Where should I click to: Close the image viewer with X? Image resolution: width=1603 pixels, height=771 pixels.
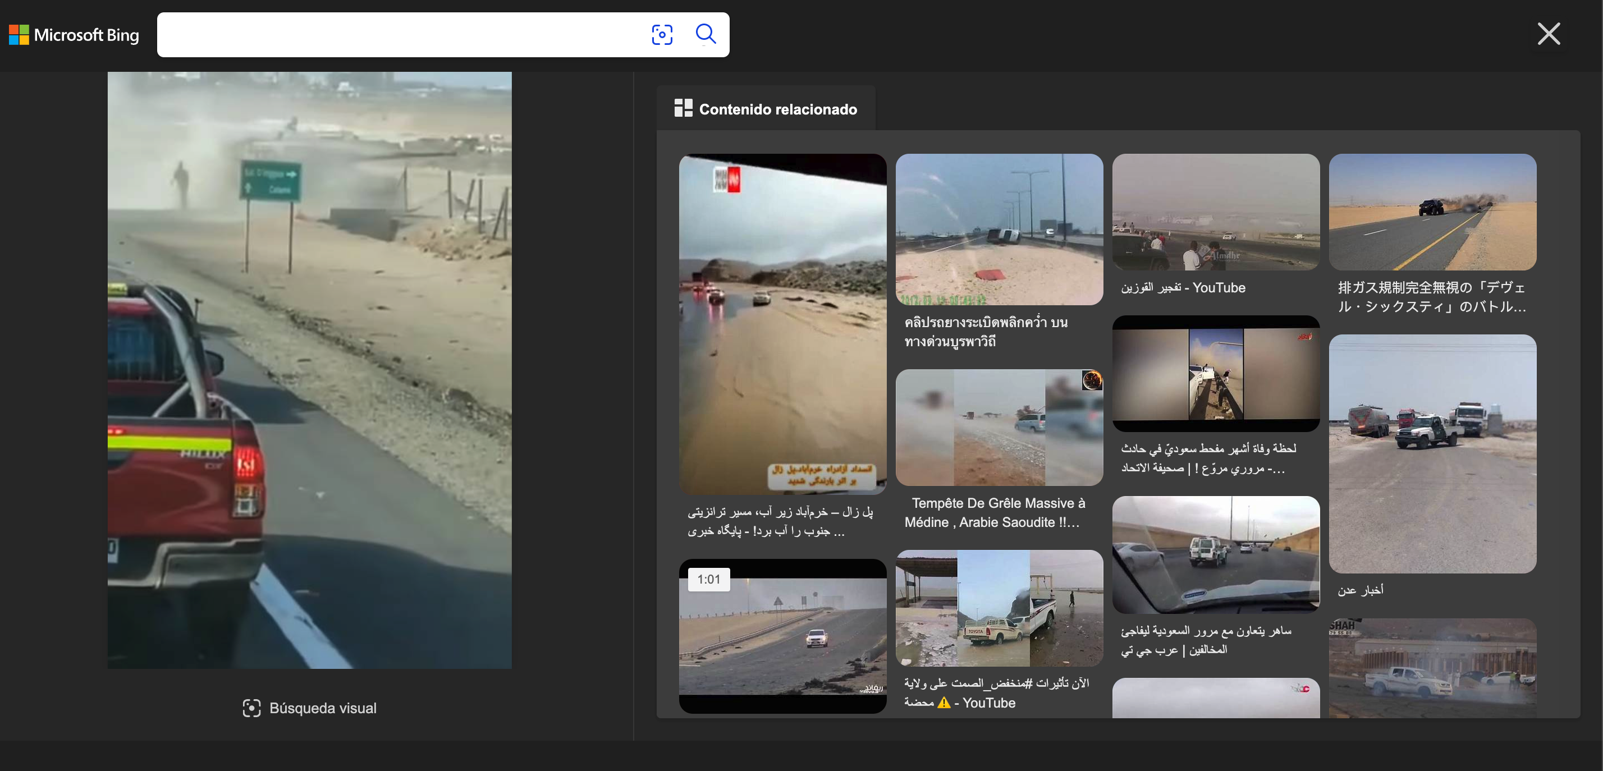1548,34
